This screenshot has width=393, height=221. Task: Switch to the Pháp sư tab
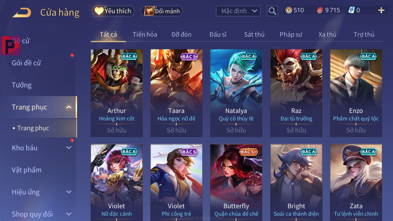[291, 34]
